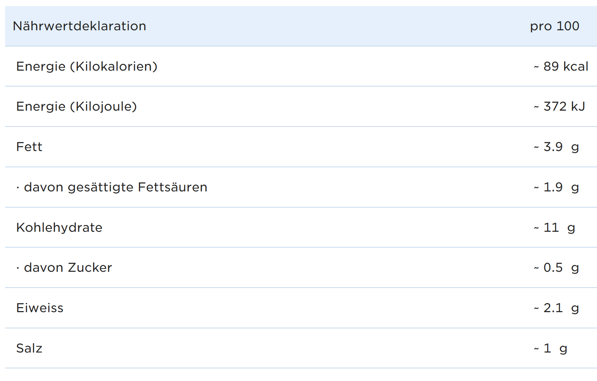Select the 'Fett' row label
Screen dimensions: 597x381
coord(29,147)
